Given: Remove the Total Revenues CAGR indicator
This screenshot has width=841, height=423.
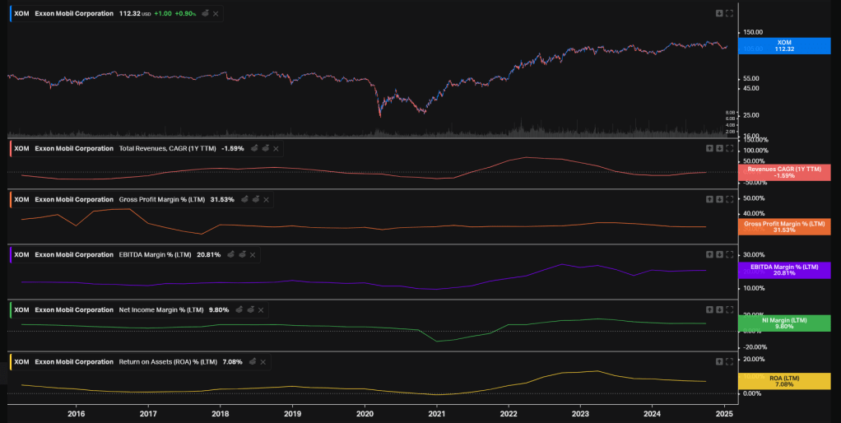Looking at the screenshot, I should tap(276, 148).
